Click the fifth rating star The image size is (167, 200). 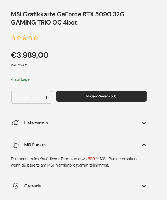36,37
